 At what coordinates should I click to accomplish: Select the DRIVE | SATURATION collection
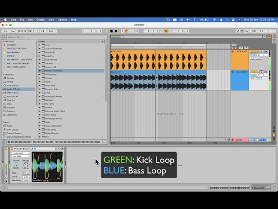pyautogui.click(x=16, y=49)
